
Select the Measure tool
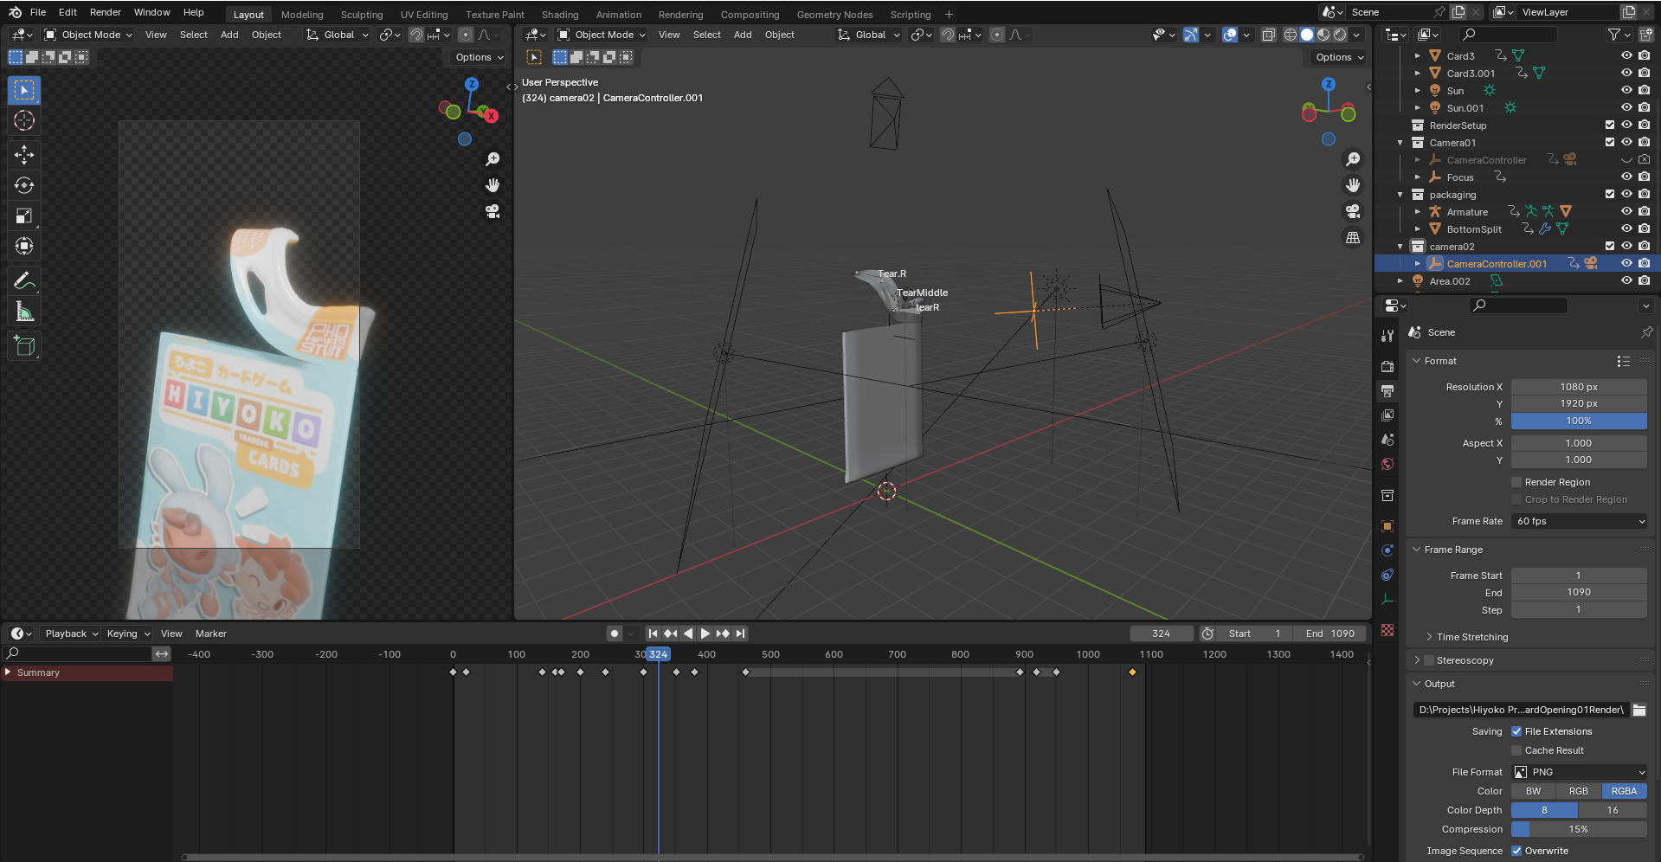coord(23,311)
